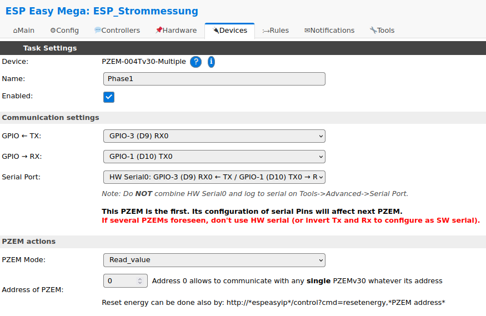
Task: Click the blue info icon beside device name
Action: coord(211,62)
